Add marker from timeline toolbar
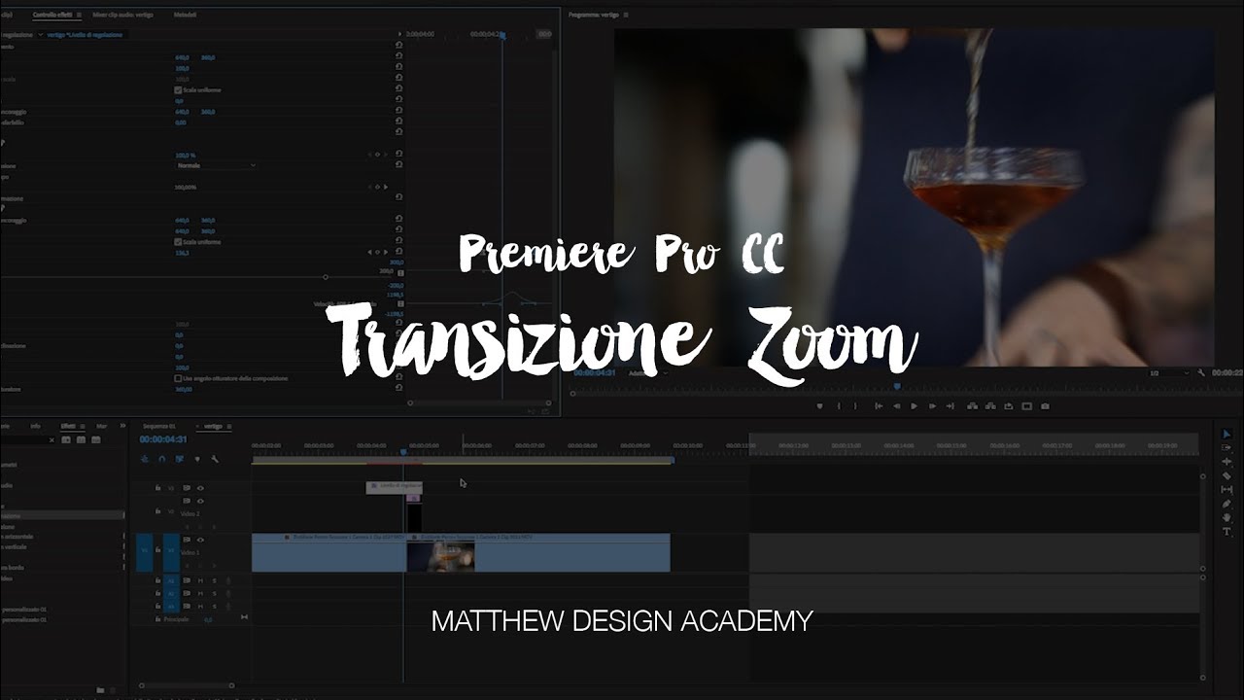Viewport: 1244px width, 700px height. pyautogui.click(x=197, y=459)
